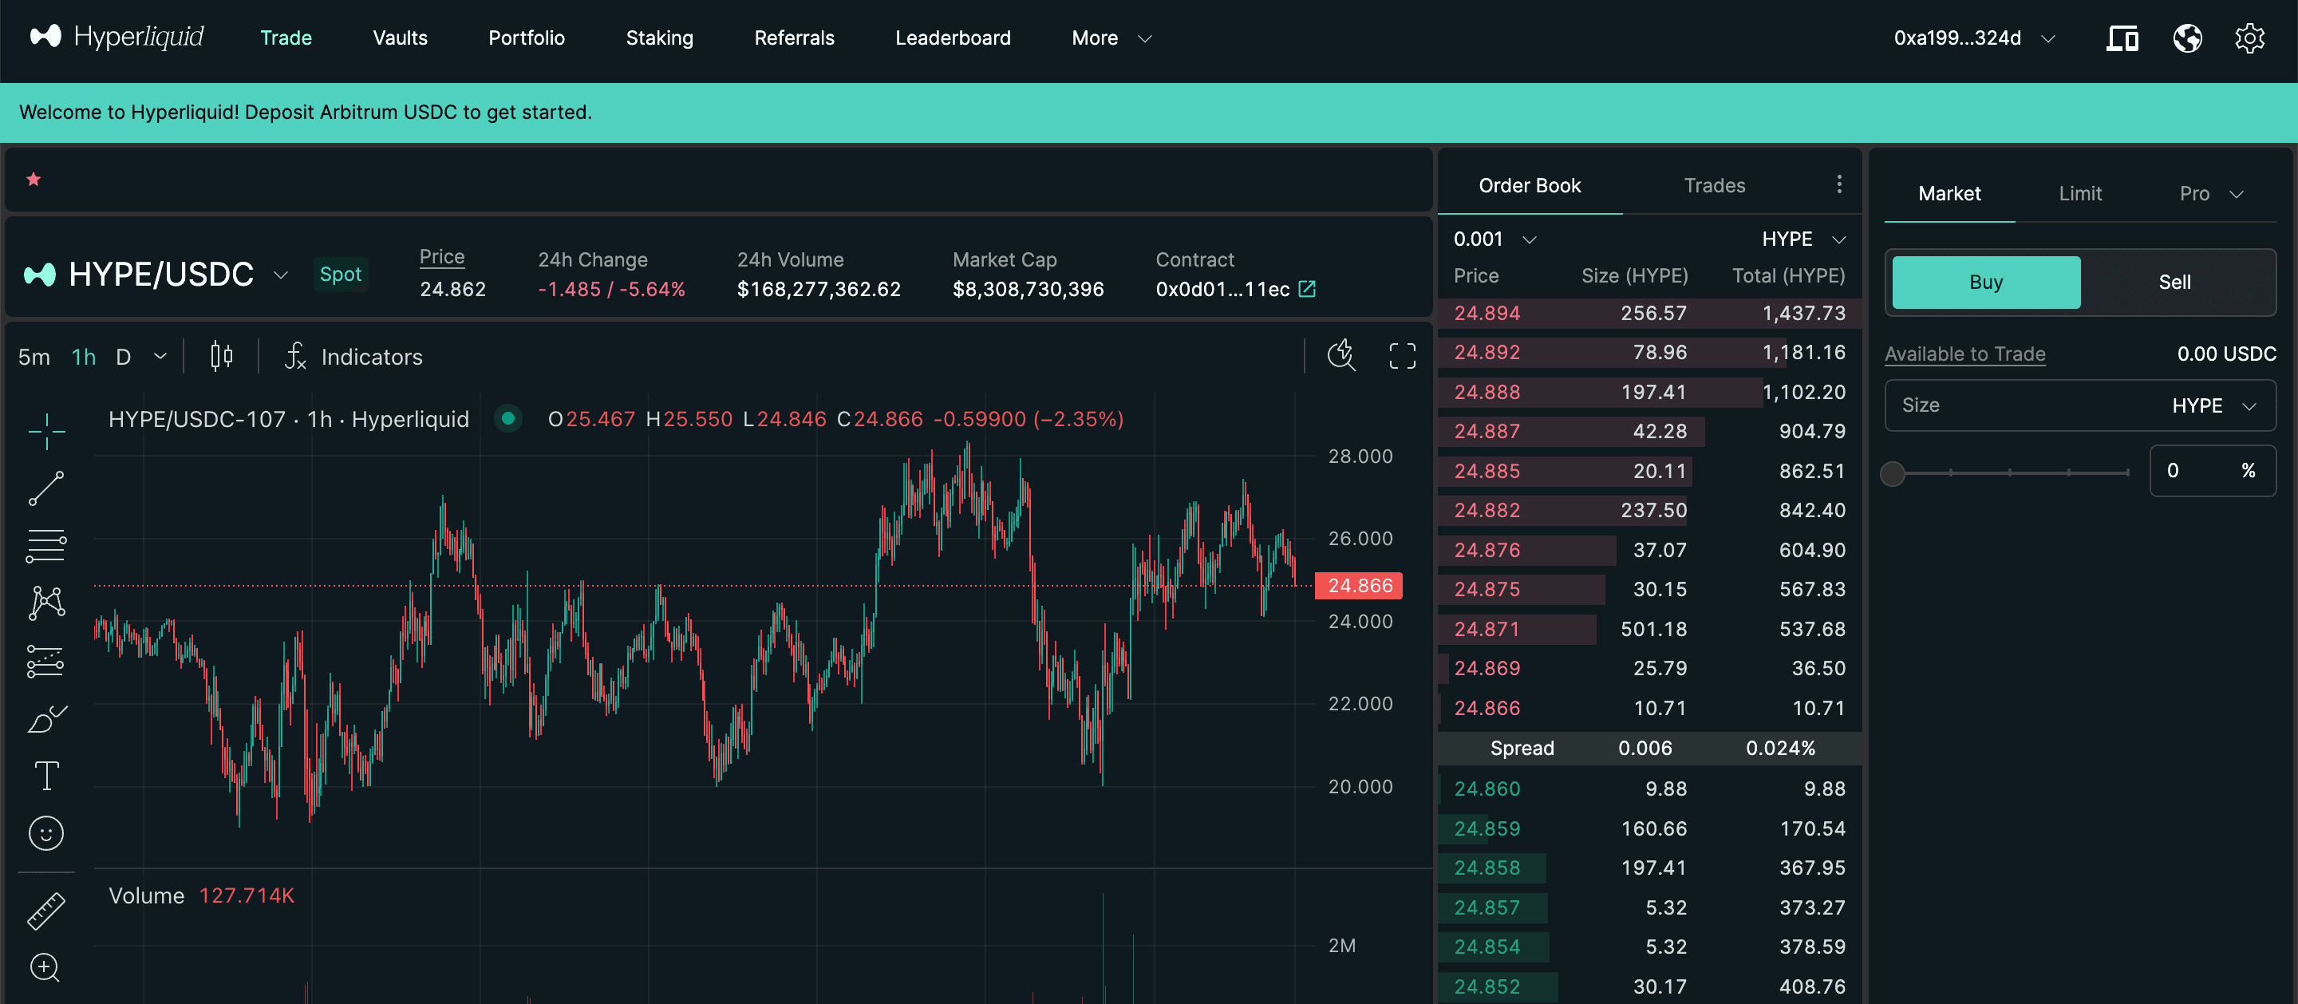The image size is (2298, 1004).
Task: Open the candlestick chart type icon
Action: tap(221, 356)
